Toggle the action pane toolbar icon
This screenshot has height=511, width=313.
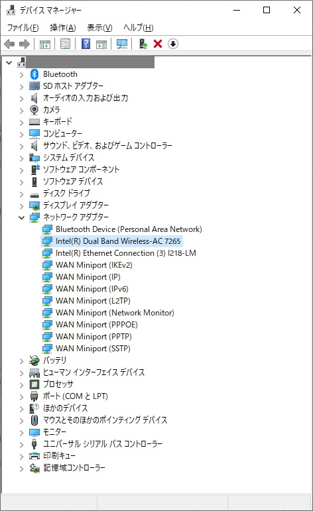click(101, 44)
